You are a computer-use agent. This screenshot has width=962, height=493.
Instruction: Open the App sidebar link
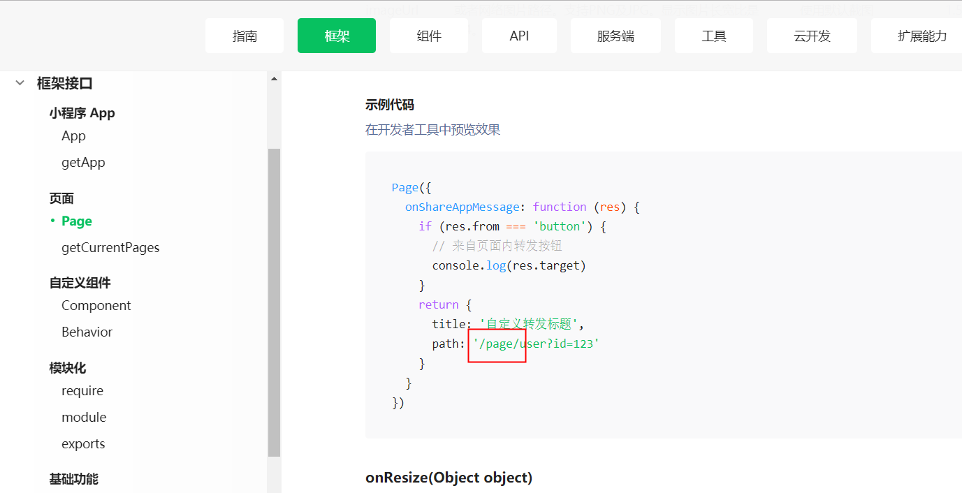[x=73, y=136]
